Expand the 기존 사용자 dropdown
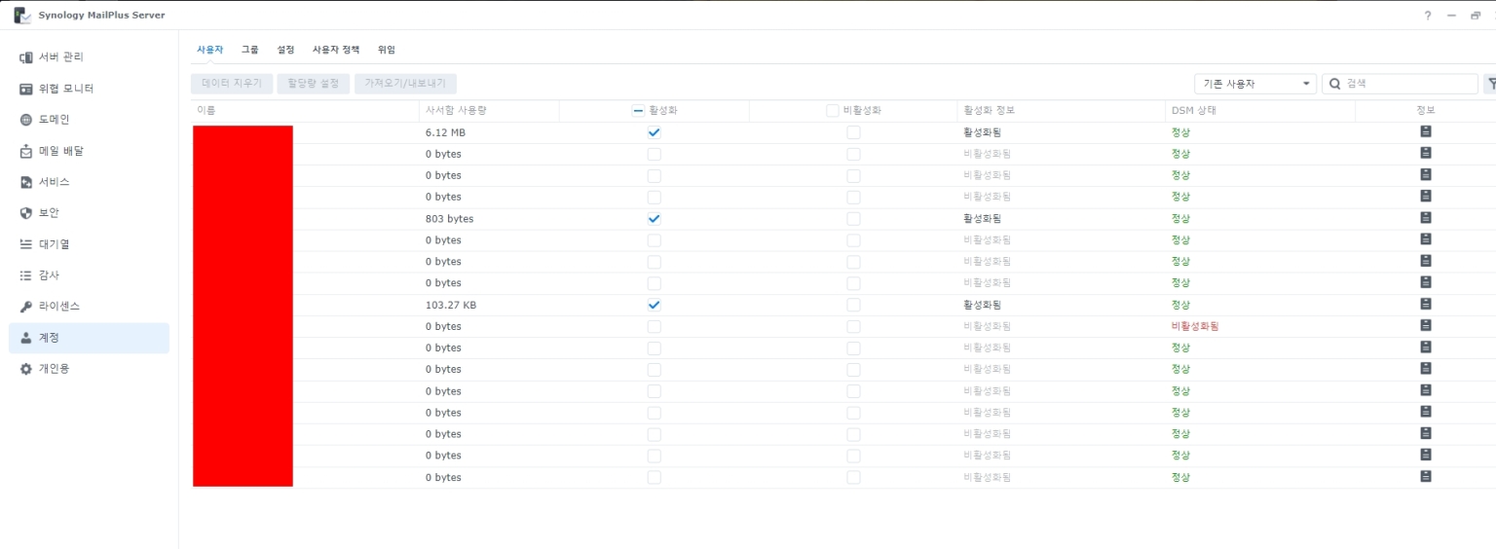This screenshot has height=549, width=1496. pos(1254,84)
